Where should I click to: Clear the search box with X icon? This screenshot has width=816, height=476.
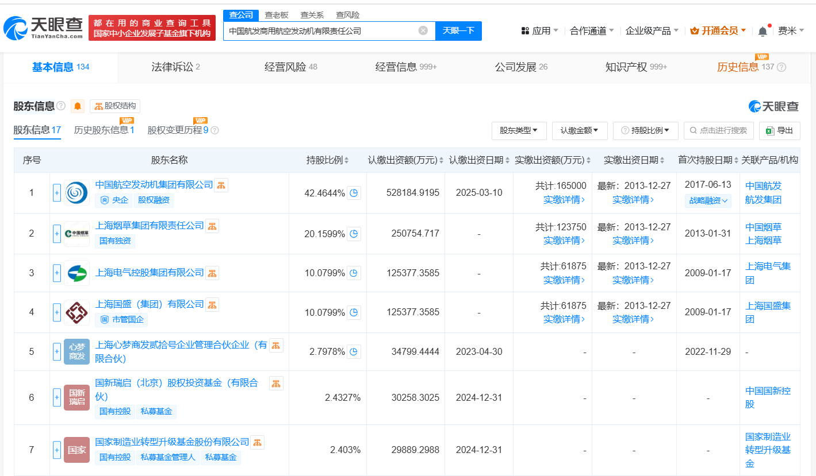pos(423,31)
